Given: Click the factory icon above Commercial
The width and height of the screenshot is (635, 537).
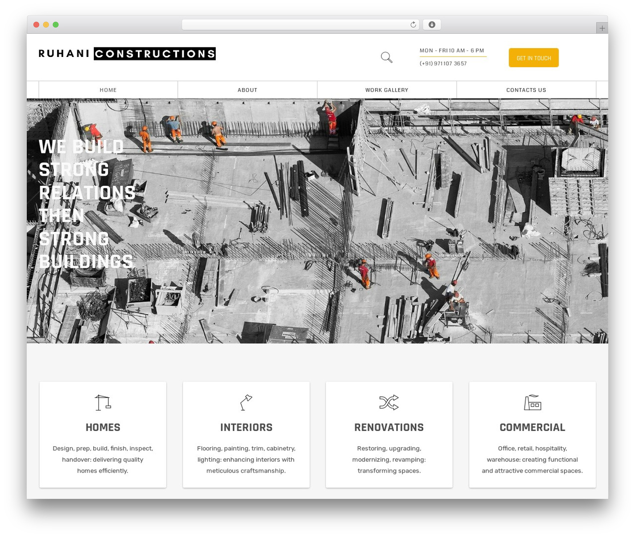Looking at the screenshot, I should tap(532, 402).
